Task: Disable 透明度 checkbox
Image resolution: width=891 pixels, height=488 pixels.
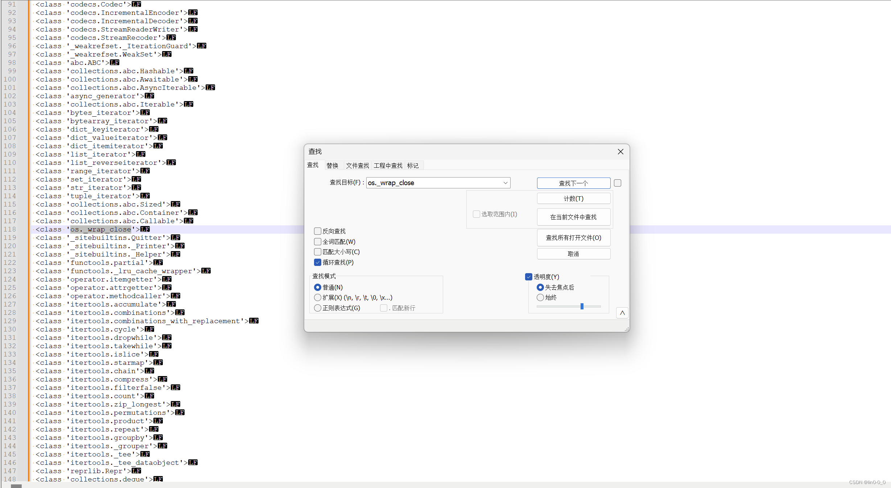Action: pyautogui.click(x=529, y=277)
